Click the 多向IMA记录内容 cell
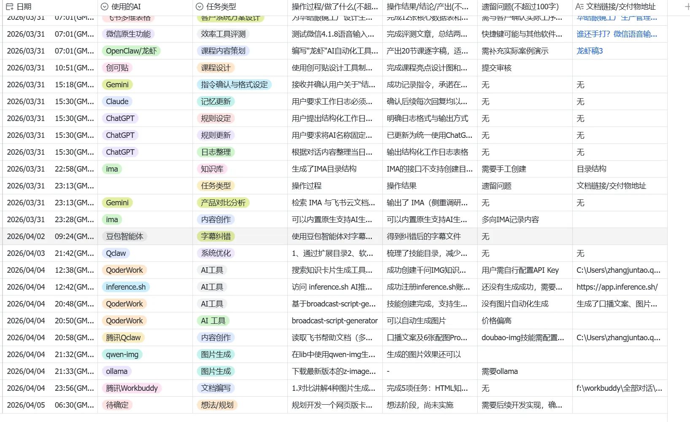690x422 pixels. click(525, 220)
